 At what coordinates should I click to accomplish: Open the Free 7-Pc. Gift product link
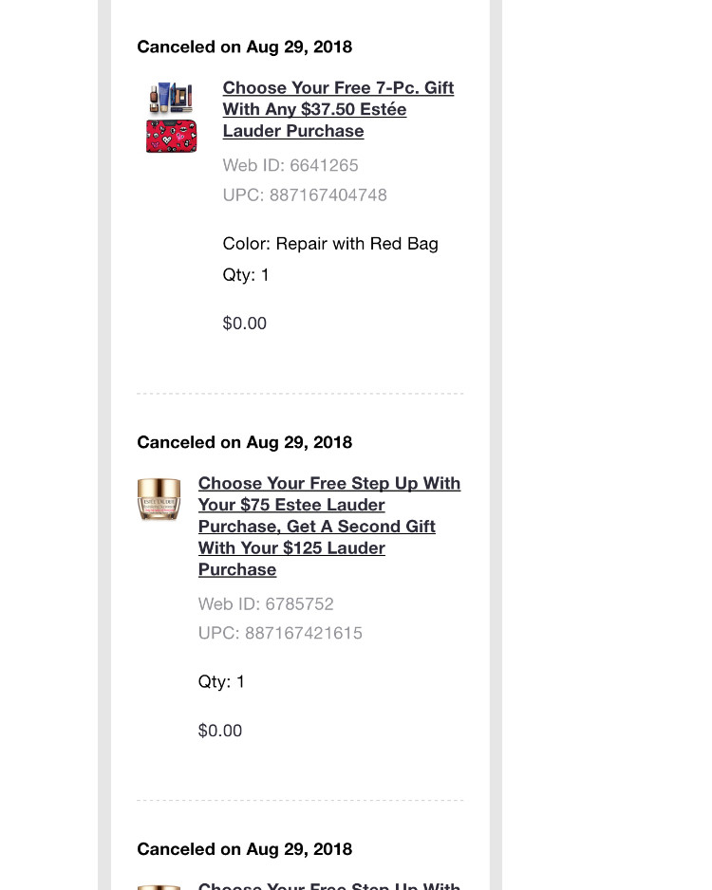tap(338, 109)
